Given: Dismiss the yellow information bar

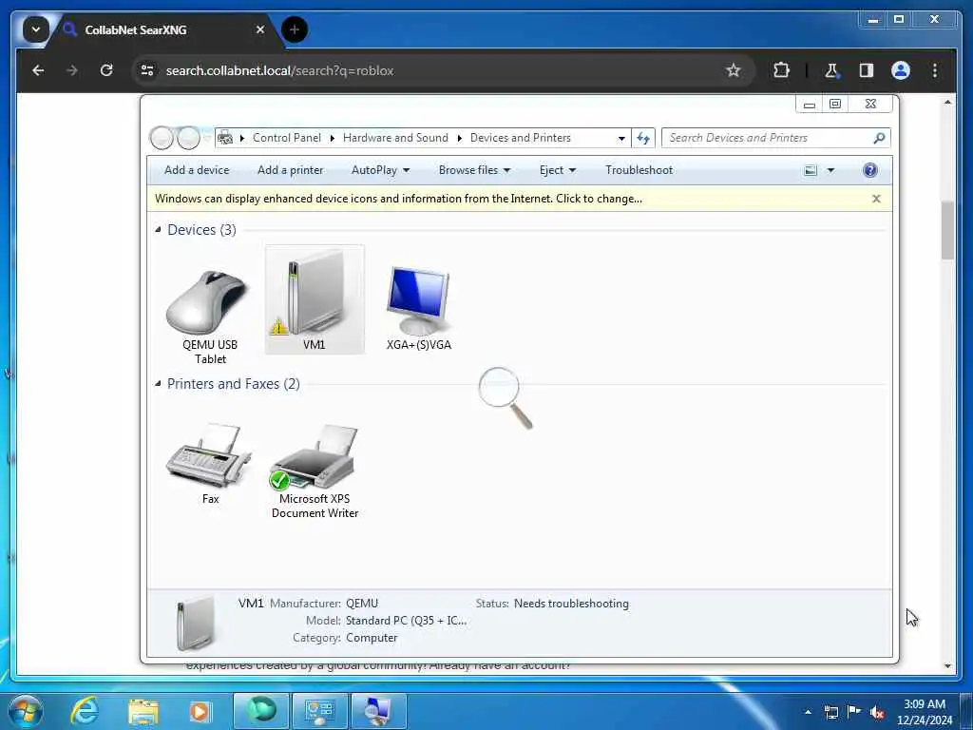Looking at the screenshot, I should 876,199.
